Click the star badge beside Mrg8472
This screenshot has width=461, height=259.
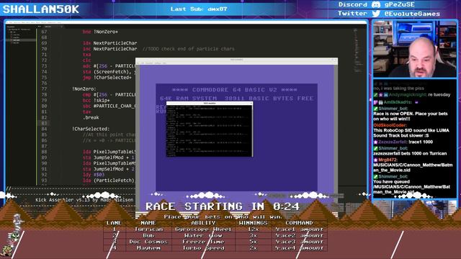pos(376,160)
